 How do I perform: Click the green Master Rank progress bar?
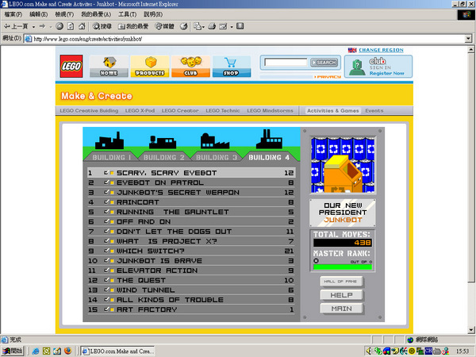(x=343, y=267)
